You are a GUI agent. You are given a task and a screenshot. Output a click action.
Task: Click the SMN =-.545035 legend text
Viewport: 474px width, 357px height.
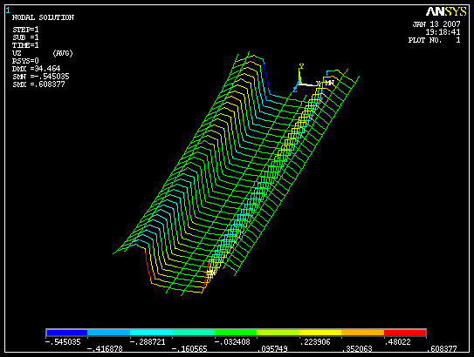40,77
